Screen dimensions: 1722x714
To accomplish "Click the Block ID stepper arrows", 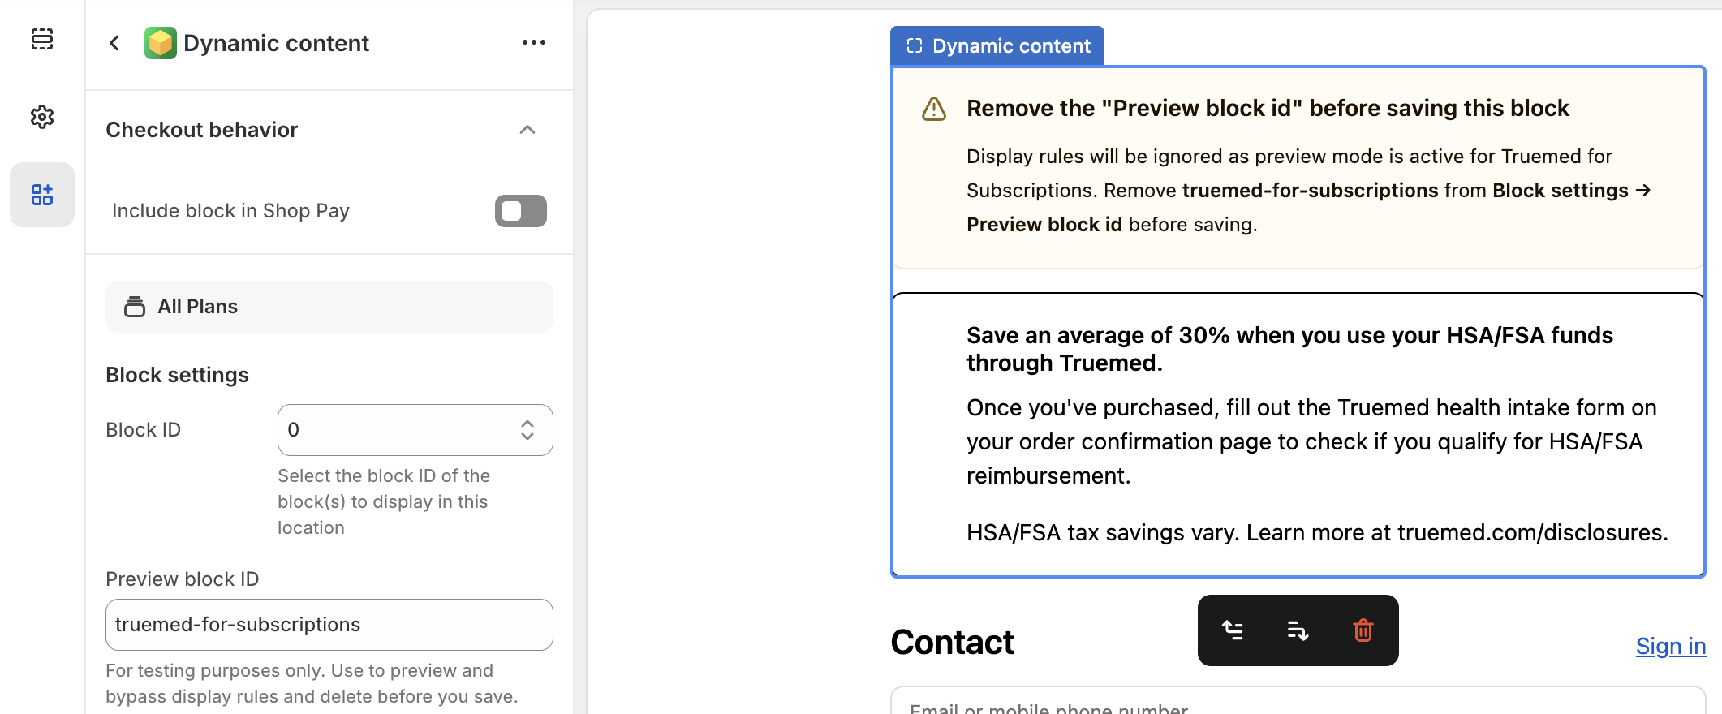I will [527, 430].
